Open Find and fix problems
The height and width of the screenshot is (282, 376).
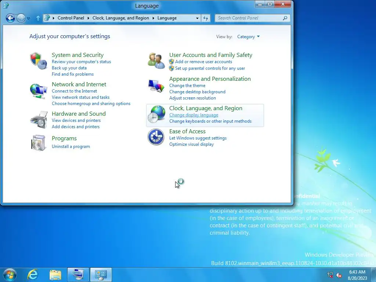73,74
